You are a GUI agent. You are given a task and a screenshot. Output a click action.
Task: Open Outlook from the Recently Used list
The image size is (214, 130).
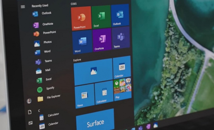tap(42, 14)
